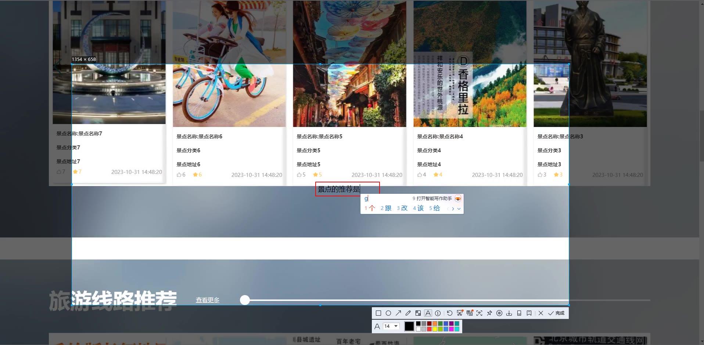Favorite 景点名称3 with the star icon
Screen dimensions: 704x345
(556, 175)
